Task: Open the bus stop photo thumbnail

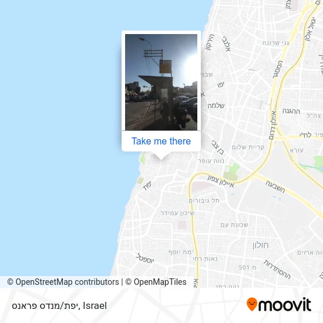Action: pos(161,82)
